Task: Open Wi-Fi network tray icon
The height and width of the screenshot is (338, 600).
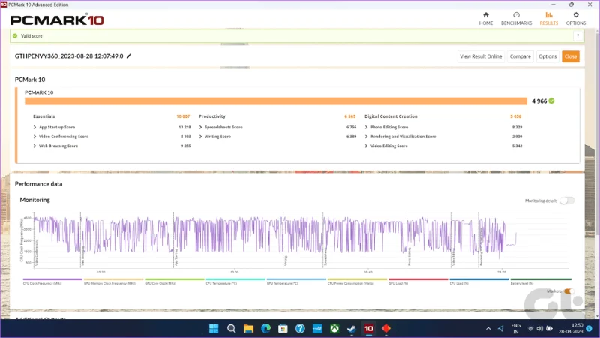Action: pos(530,329)
